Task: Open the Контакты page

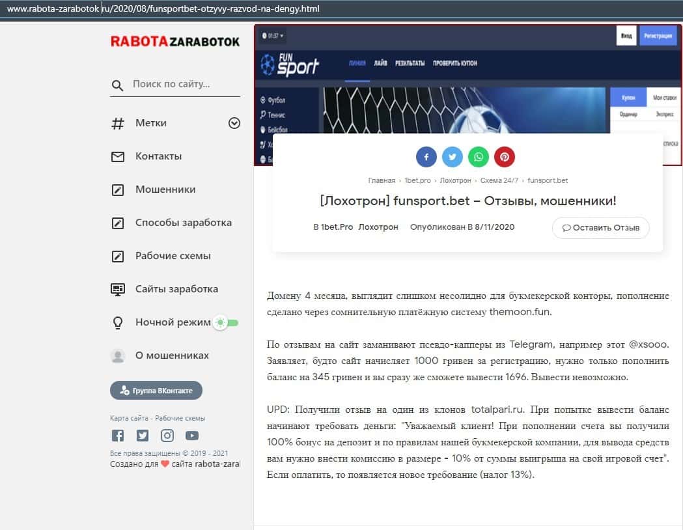Action: 159,156
